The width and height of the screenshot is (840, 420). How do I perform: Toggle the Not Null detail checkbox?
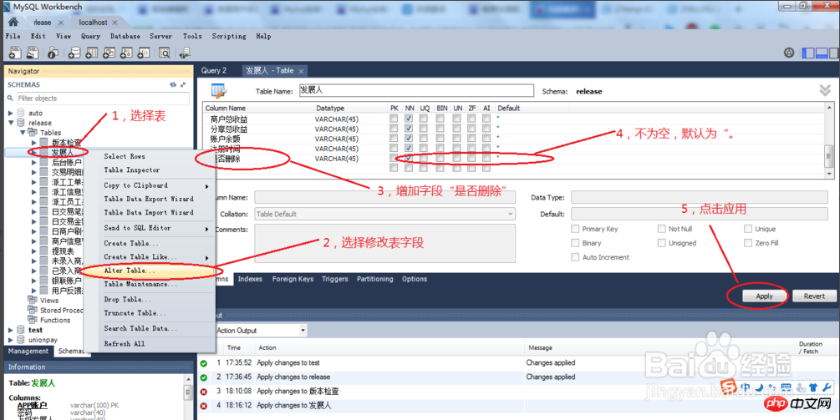pos(662,229)
